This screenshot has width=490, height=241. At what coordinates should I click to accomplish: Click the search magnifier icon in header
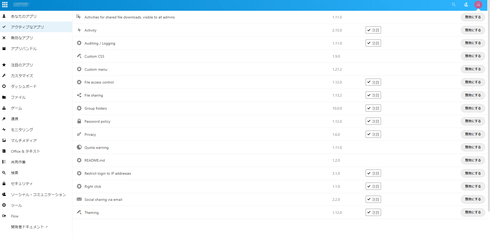click(x=454, y=5)
